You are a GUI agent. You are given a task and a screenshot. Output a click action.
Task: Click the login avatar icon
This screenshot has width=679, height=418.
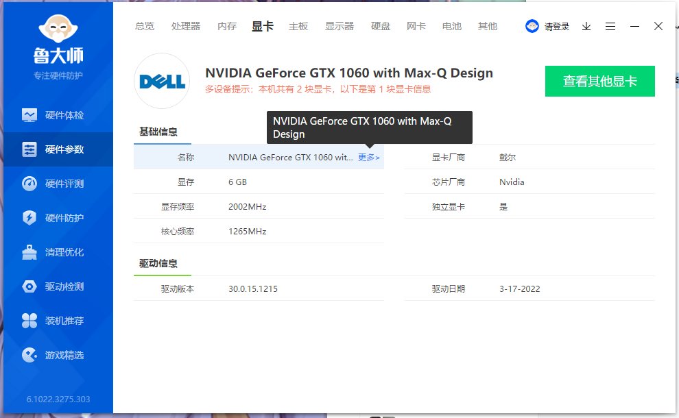(x=532, y=27)
